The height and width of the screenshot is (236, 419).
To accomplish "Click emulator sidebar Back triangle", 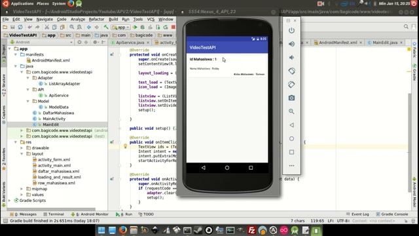I will [x=291, y=125].
